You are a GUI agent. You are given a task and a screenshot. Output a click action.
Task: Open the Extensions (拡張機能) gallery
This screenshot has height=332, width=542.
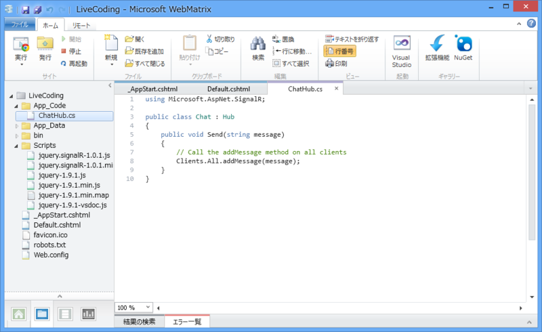pos(437,47)
